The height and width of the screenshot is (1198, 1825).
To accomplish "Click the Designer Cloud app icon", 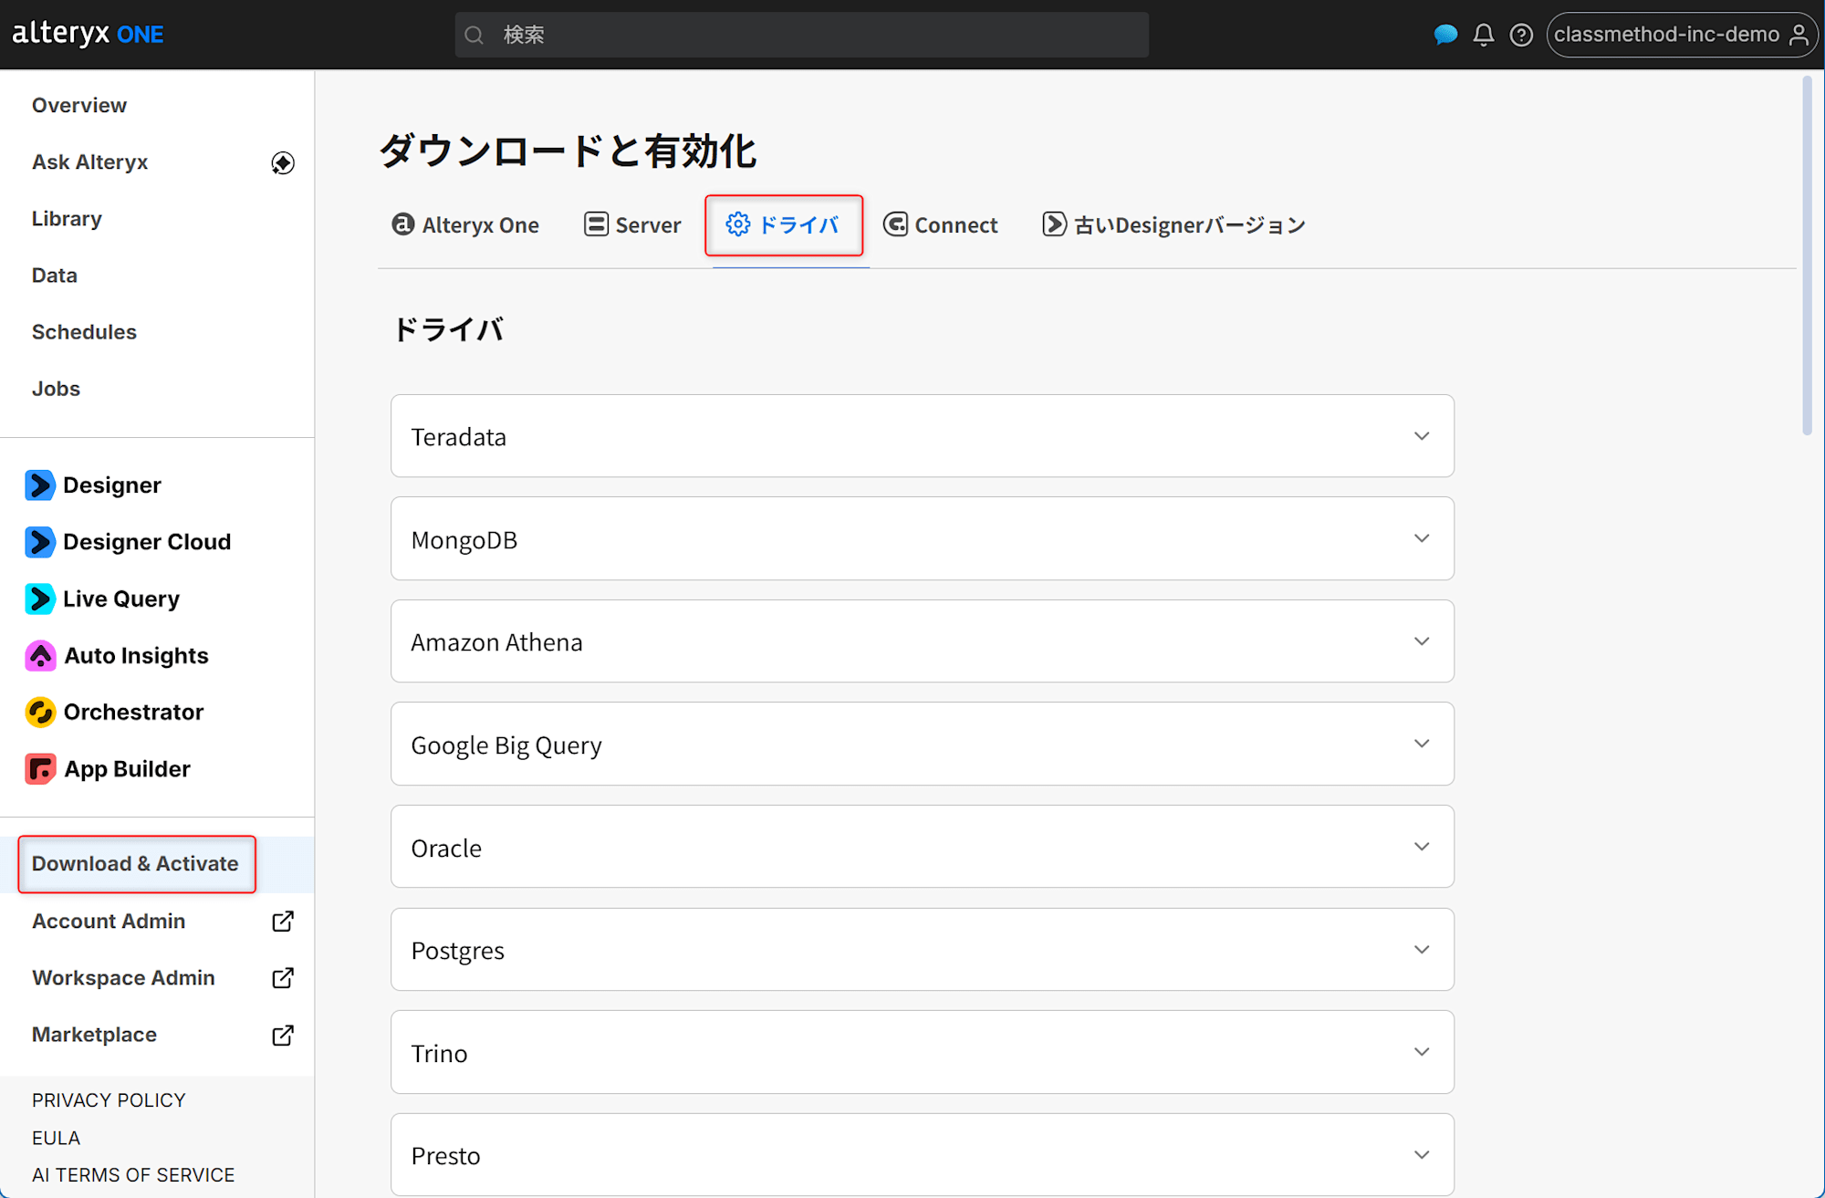I will coord(40,542).
